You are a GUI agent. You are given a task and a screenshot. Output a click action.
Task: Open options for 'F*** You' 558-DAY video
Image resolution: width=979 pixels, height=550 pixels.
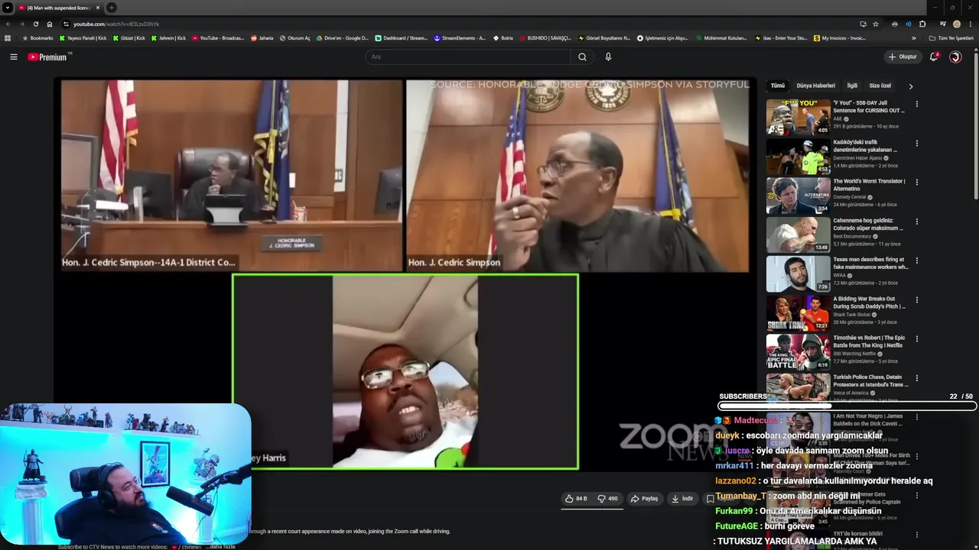coord(916,104)
